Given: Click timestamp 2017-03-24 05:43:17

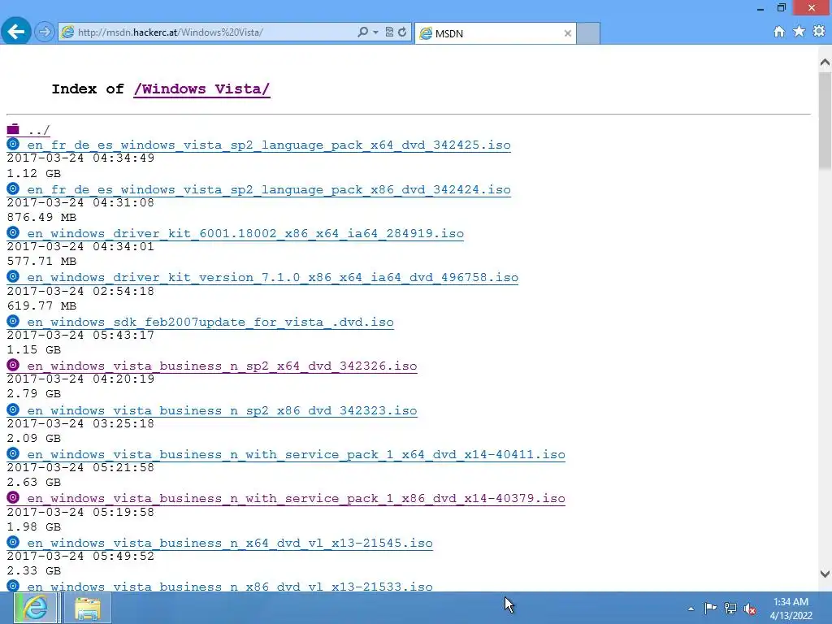Looking at the screenshot, I should 80,336.
